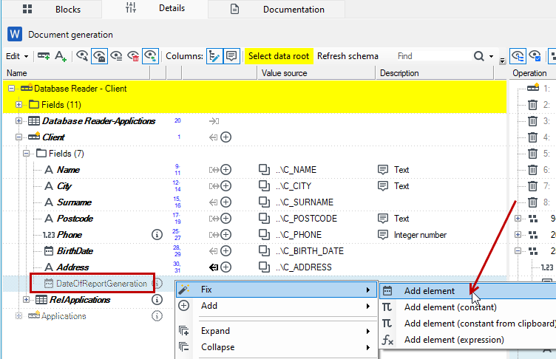Open the Collapse submenu

[x=277, y=347]
